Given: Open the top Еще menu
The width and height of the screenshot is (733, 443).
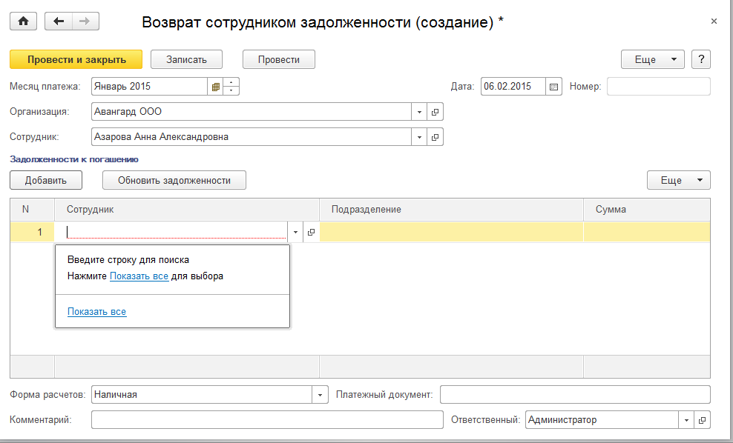Looking at the screenshot, I should (652, 59).
